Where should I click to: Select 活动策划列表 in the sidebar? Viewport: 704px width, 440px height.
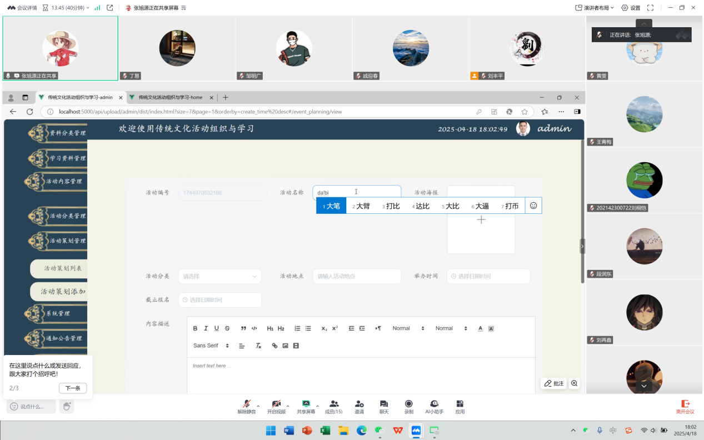tap(62, 268)
